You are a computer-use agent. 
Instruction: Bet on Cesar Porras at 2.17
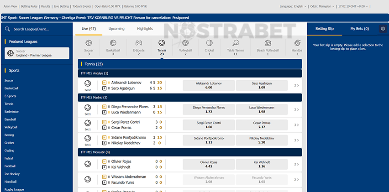262,125
